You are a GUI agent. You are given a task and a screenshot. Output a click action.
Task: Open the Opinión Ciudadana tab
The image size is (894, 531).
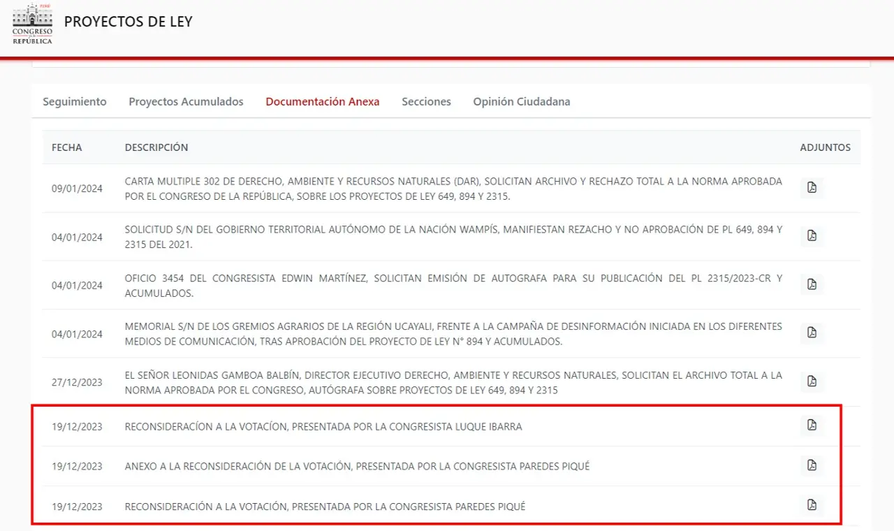point(521,101)
